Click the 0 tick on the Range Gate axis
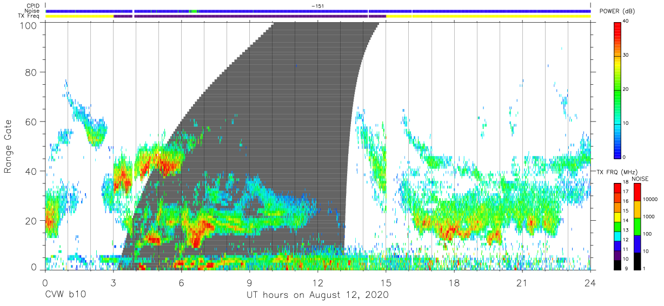The height and width of the screenshot is (306, 664). pos(35,268)
